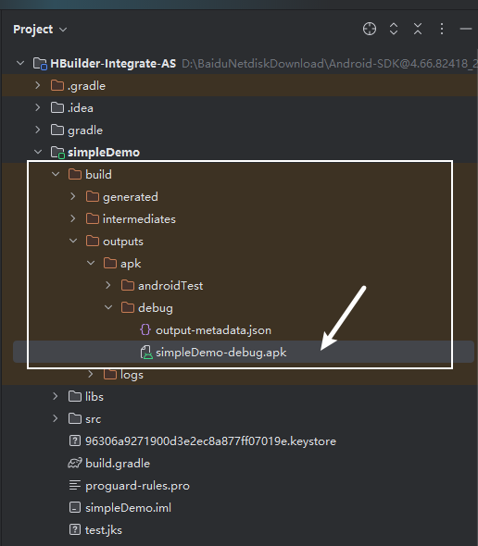Click Select Opened File target icon
Viewport: 478px width, 546px height.
(x=370, y=29)
